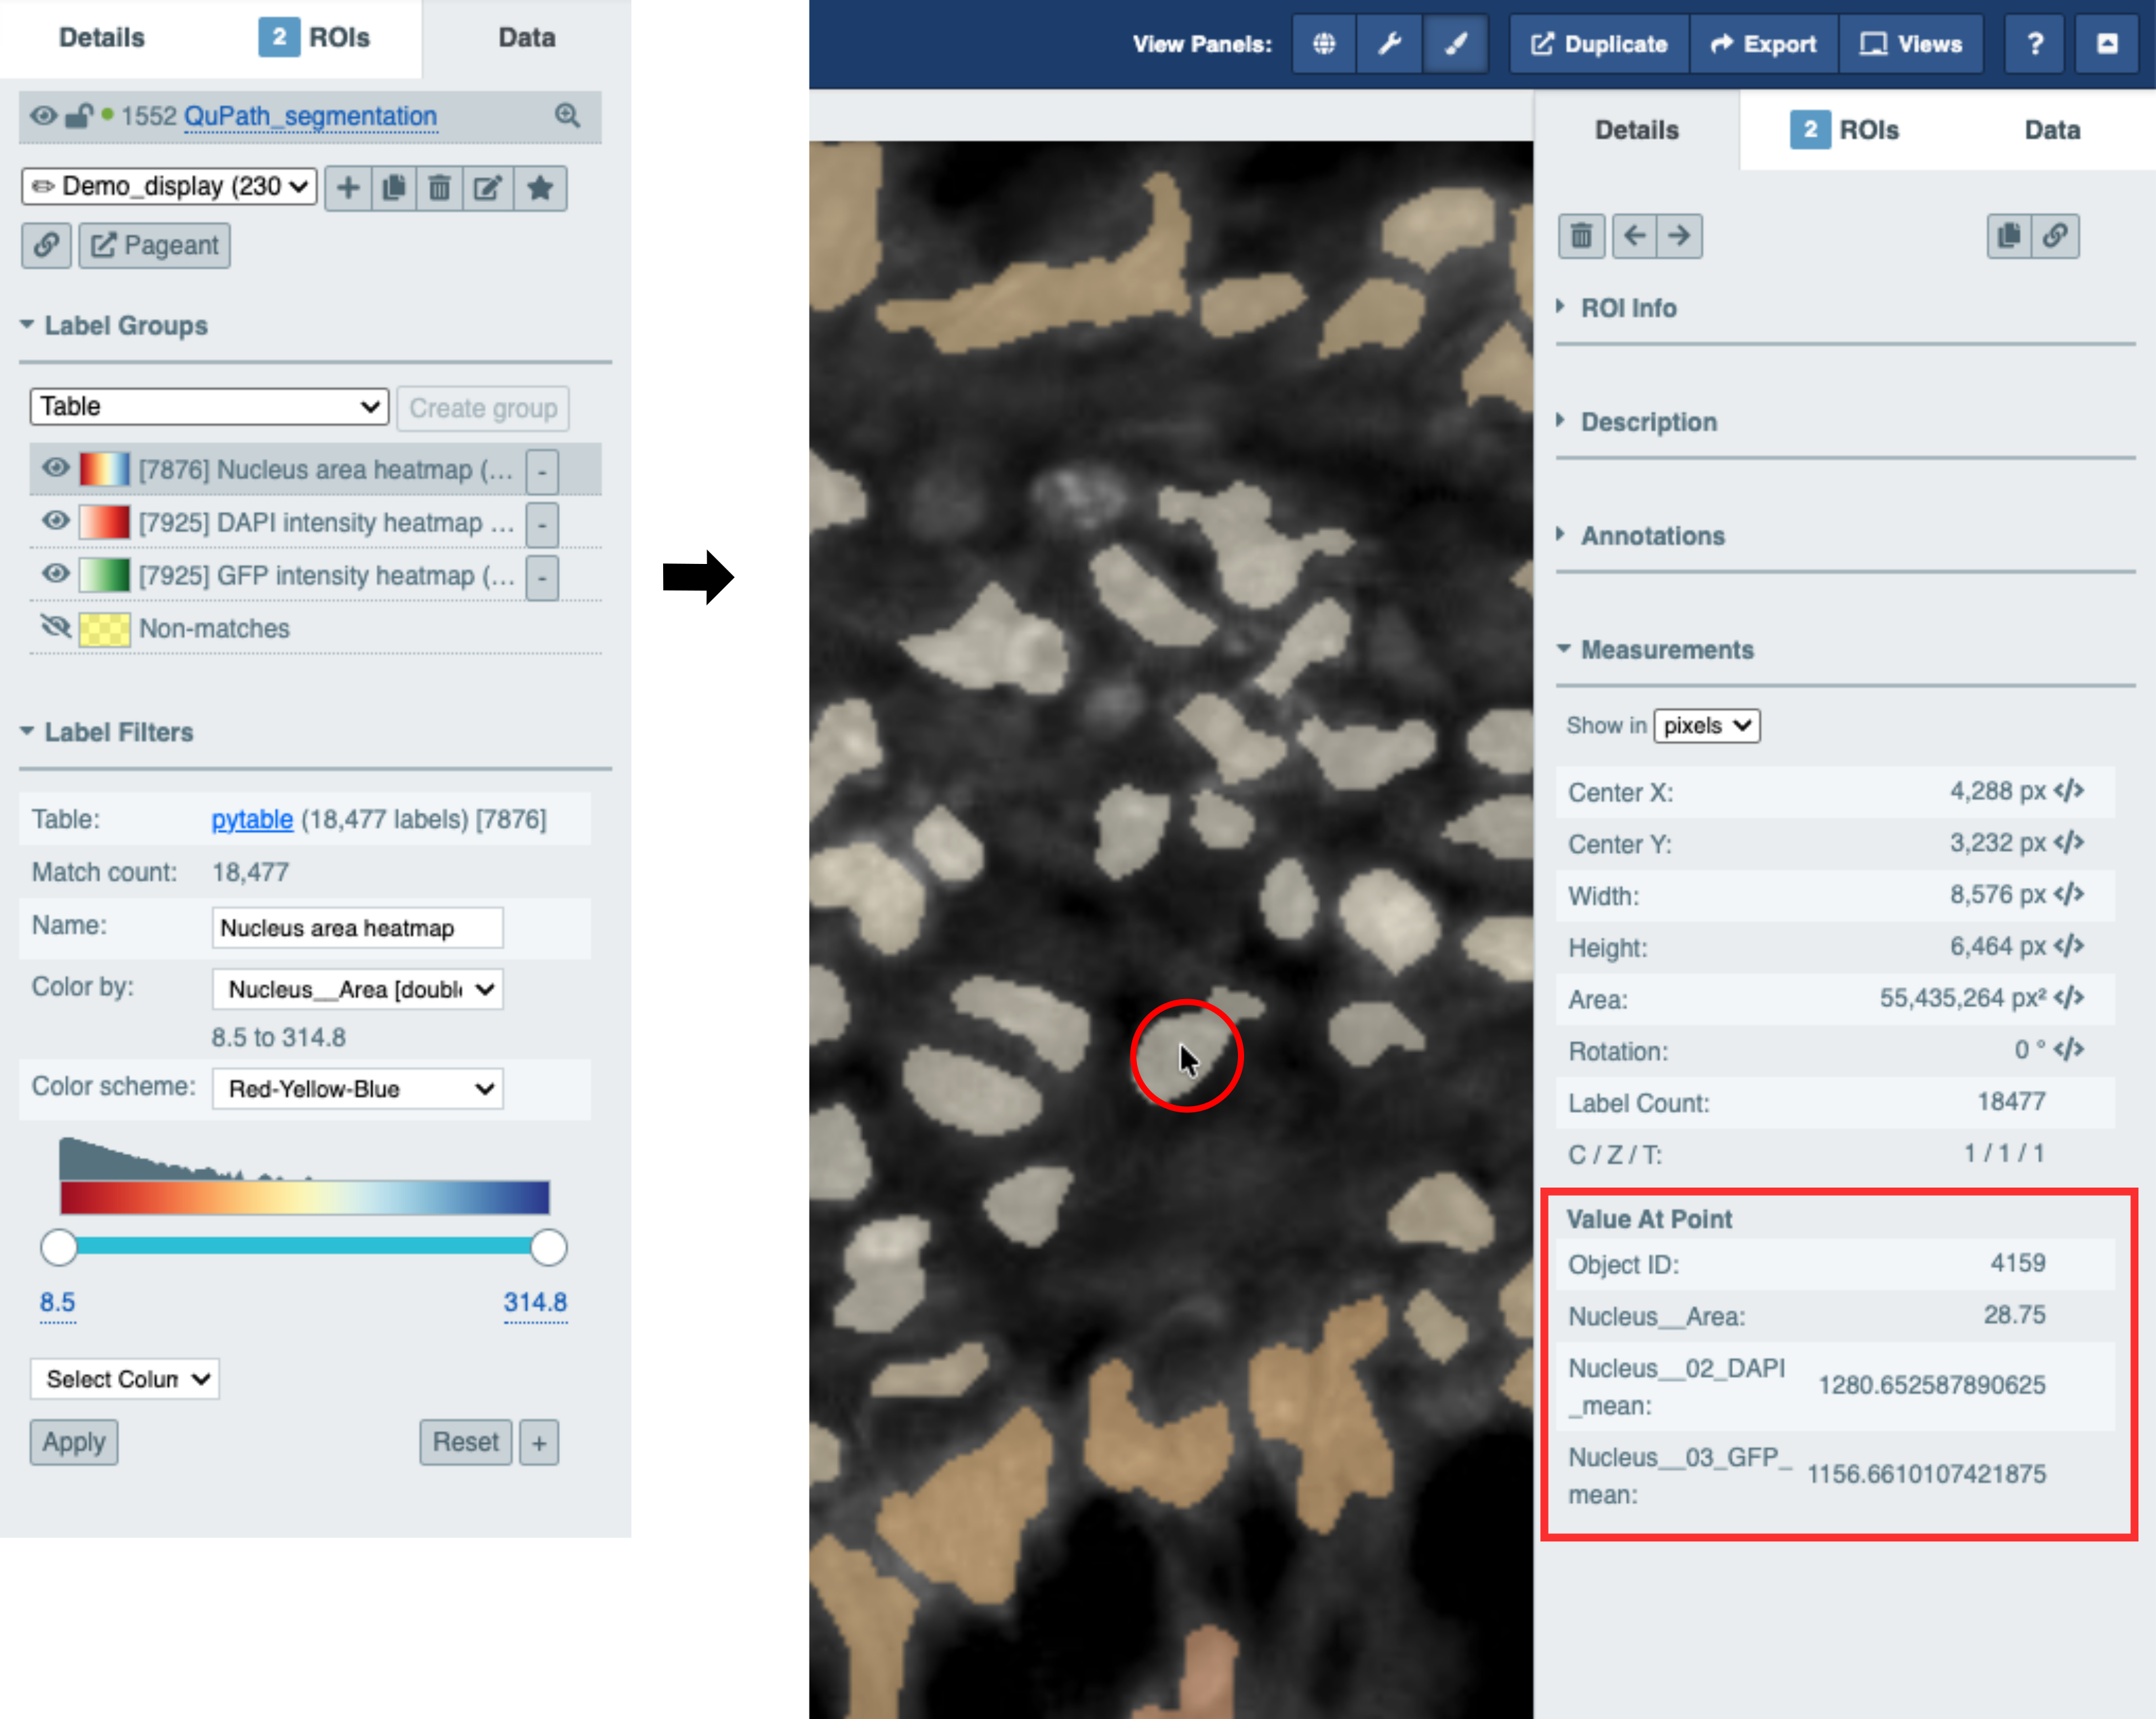
Task: Click the zoom magnifier next to QuPath_segmentation
Action: pyautogui.click(x=568, y=116)
